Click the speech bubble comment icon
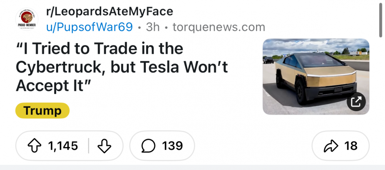 149,146
